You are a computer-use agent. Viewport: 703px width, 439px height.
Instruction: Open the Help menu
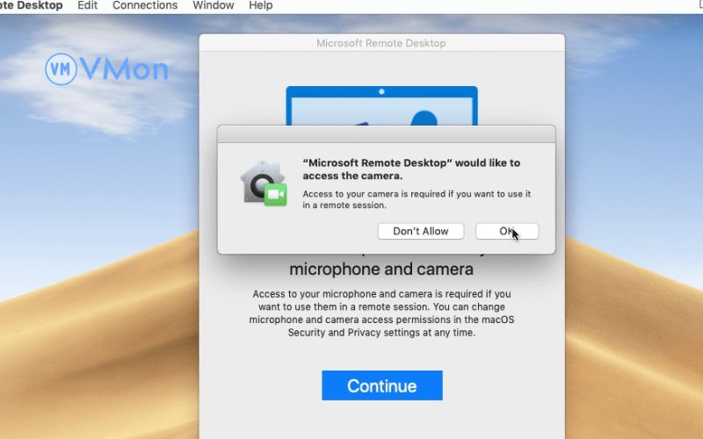(261, 5)
